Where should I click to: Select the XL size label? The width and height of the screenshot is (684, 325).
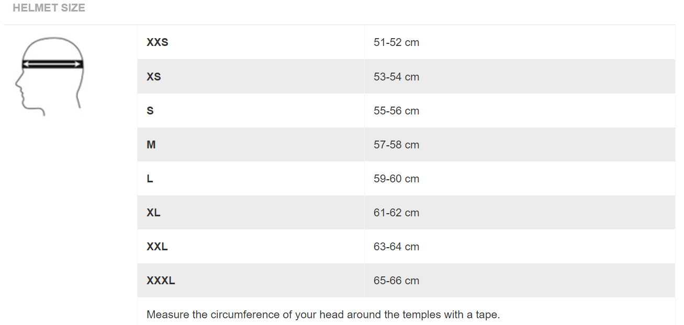(153, 213)
